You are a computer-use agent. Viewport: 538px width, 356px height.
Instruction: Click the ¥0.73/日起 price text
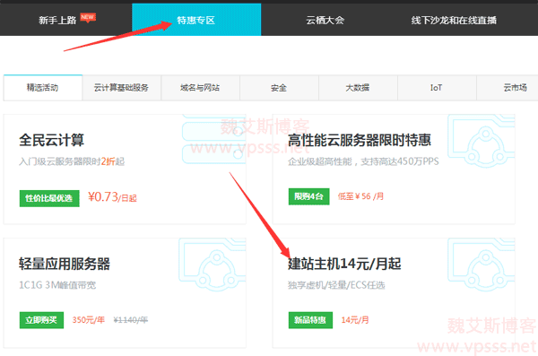(x=113, y=197)
